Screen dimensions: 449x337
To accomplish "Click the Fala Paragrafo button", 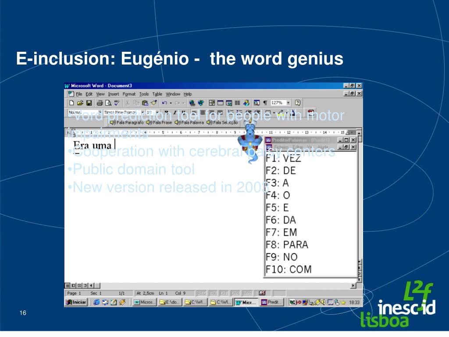I will click(x=127, y=122).
